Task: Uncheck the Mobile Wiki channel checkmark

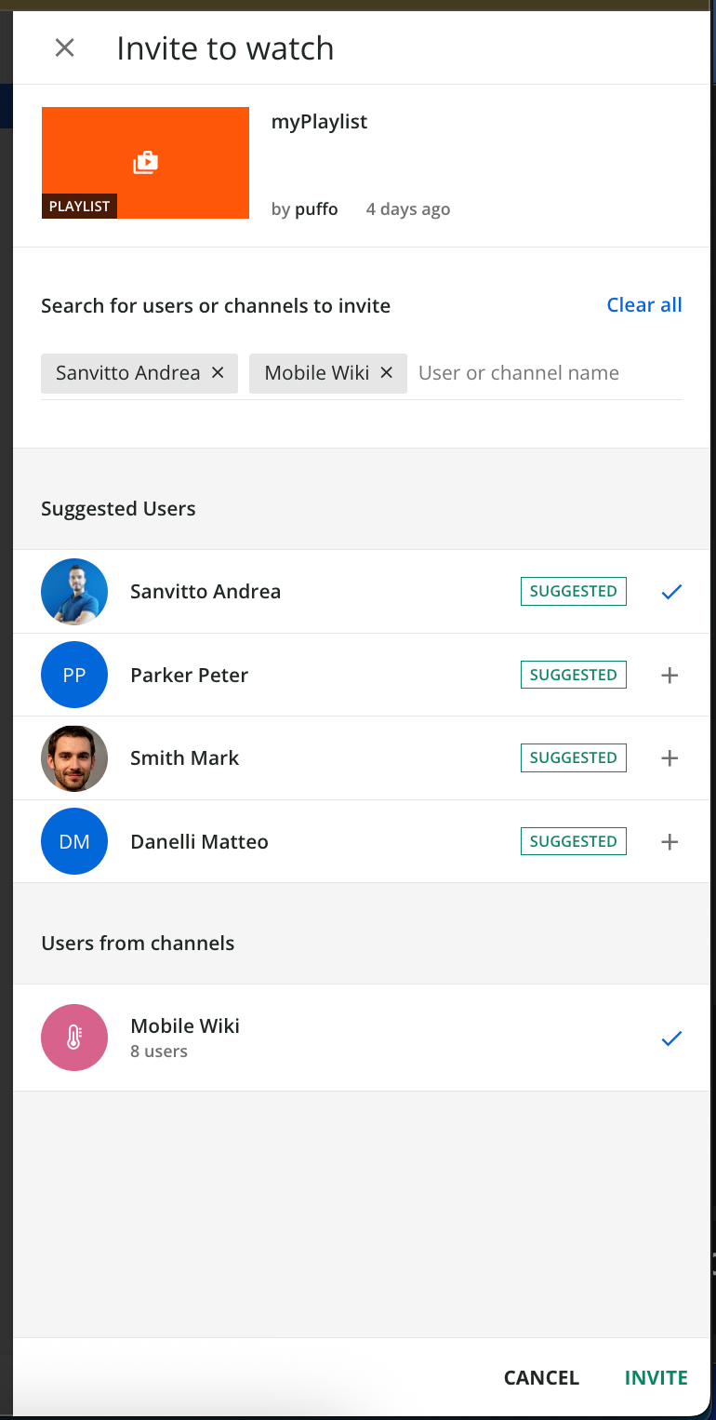Action: point(670,1038)
